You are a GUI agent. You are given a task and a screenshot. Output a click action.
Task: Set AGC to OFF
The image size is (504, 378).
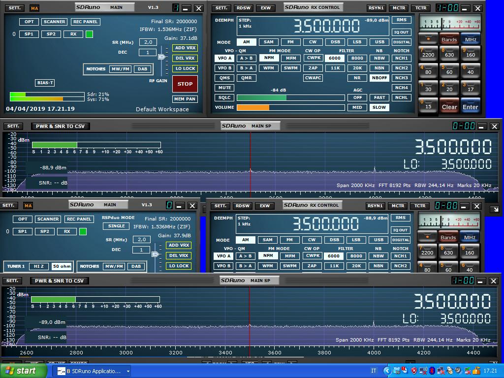(x=357, y=97)
